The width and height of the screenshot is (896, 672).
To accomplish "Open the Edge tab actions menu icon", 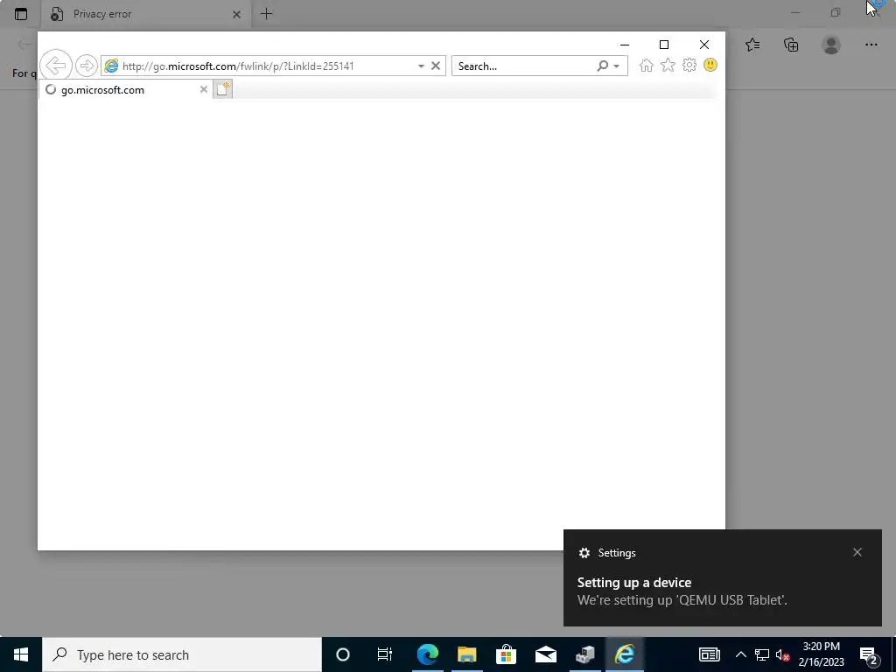I will tap(21, 14).
